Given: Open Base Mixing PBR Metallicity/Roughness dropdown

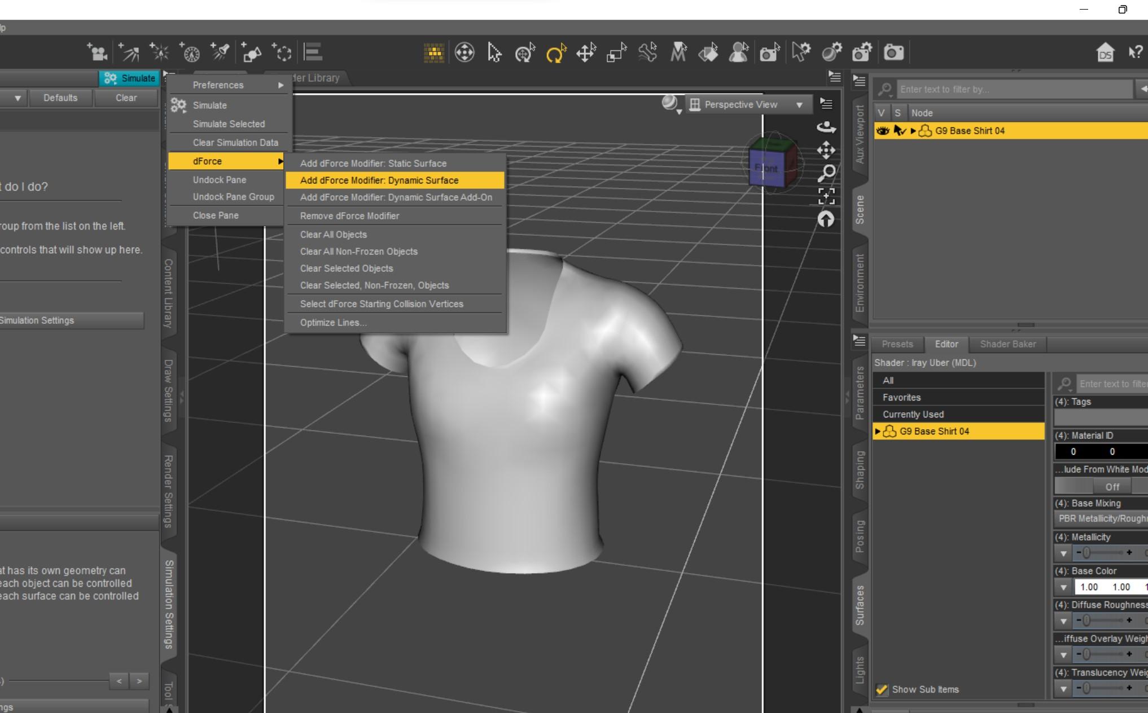Looking at the screenshot, I should (1102, 519).
